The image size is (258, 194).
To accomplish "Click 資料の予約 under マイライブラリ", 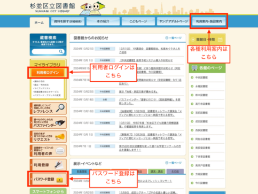I will [x=39, y=81].
